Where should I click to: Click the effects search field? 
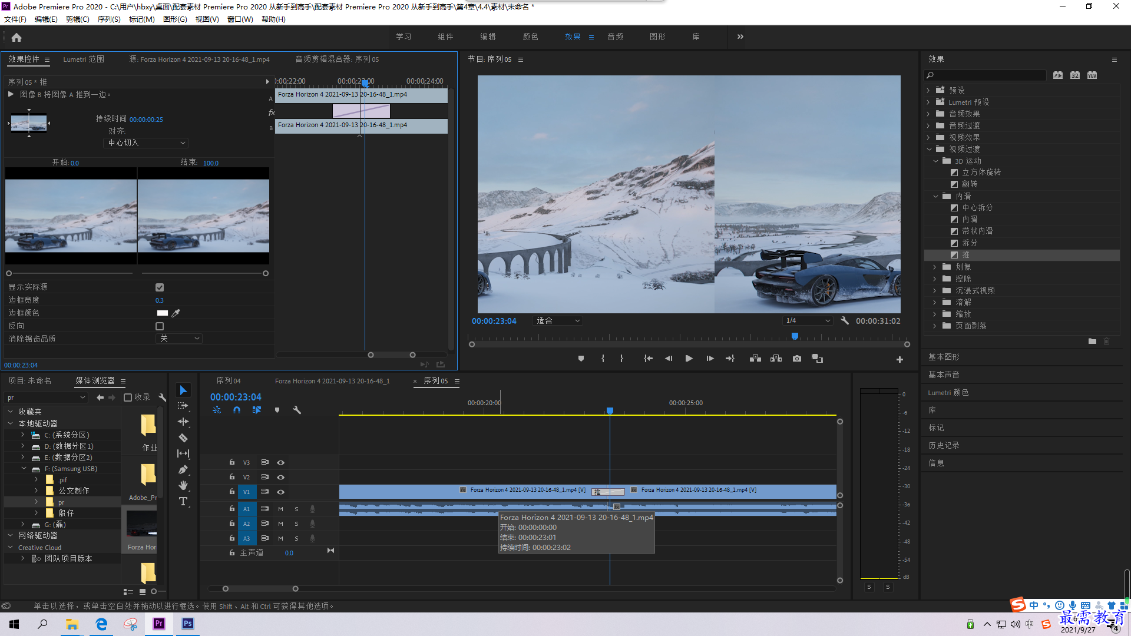click(985, 75)
